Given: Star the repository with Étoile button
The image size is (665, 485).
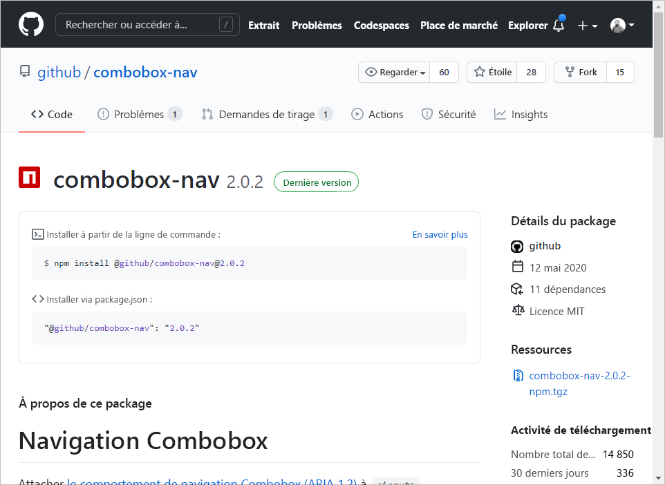Looking at the screenshot, I should [x=492, y=73].
